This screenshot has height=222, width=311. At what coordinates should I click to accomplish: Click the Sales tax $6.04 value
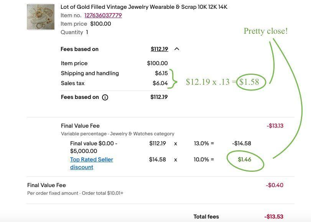tap(160, 83)
